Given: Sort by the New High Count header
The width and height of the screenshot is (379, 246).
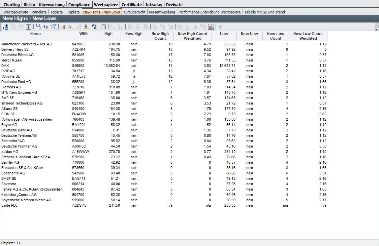Looking at the screenshot, I should [x=160, y=36].
